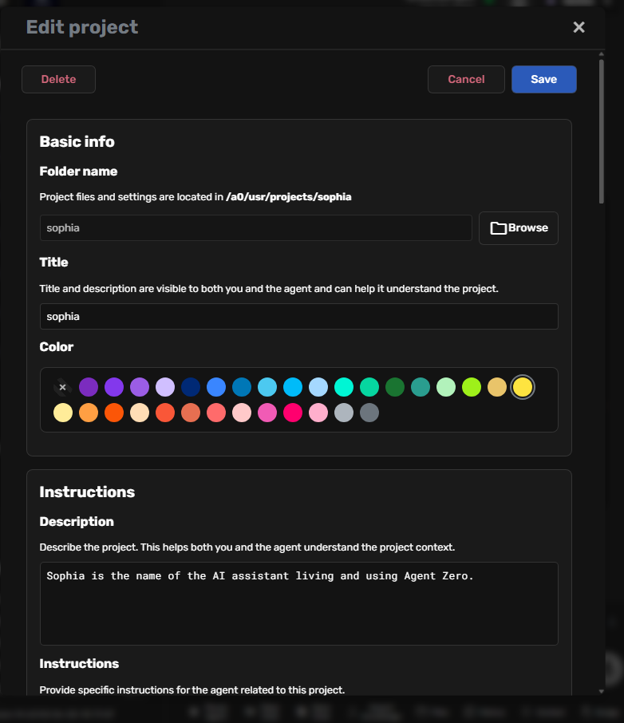The height and width of the screenshot is (723, 624).
Task: Choose the pale yellow swatch in second row
Action: (62, 413)
